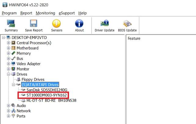
Task: Select the Video Adapter label
Action: [x=28, y=64]
